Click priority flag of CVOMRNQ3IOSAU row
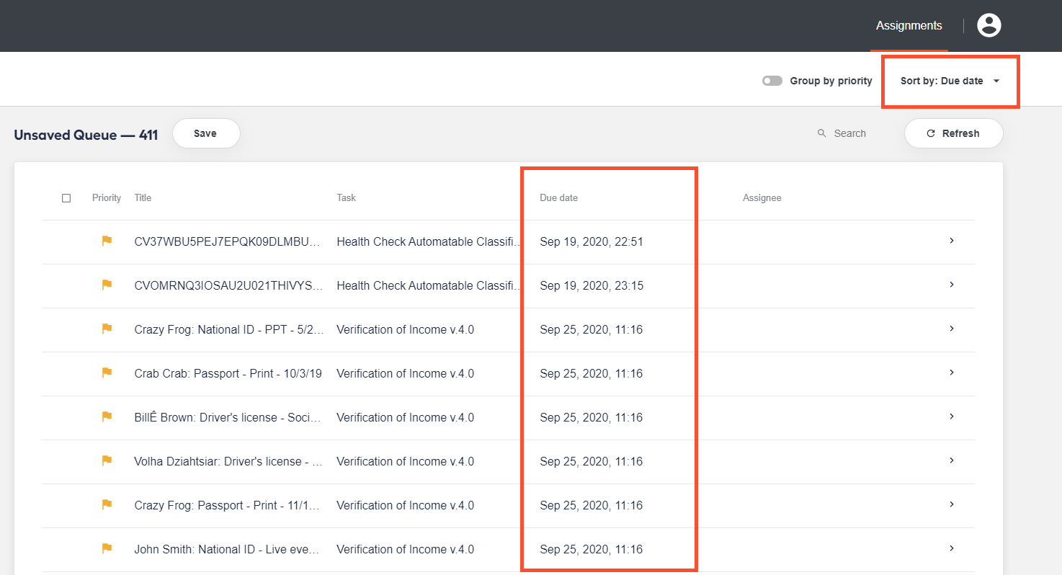The height and width of the screenshot is (575, 1062). (107, 285)
